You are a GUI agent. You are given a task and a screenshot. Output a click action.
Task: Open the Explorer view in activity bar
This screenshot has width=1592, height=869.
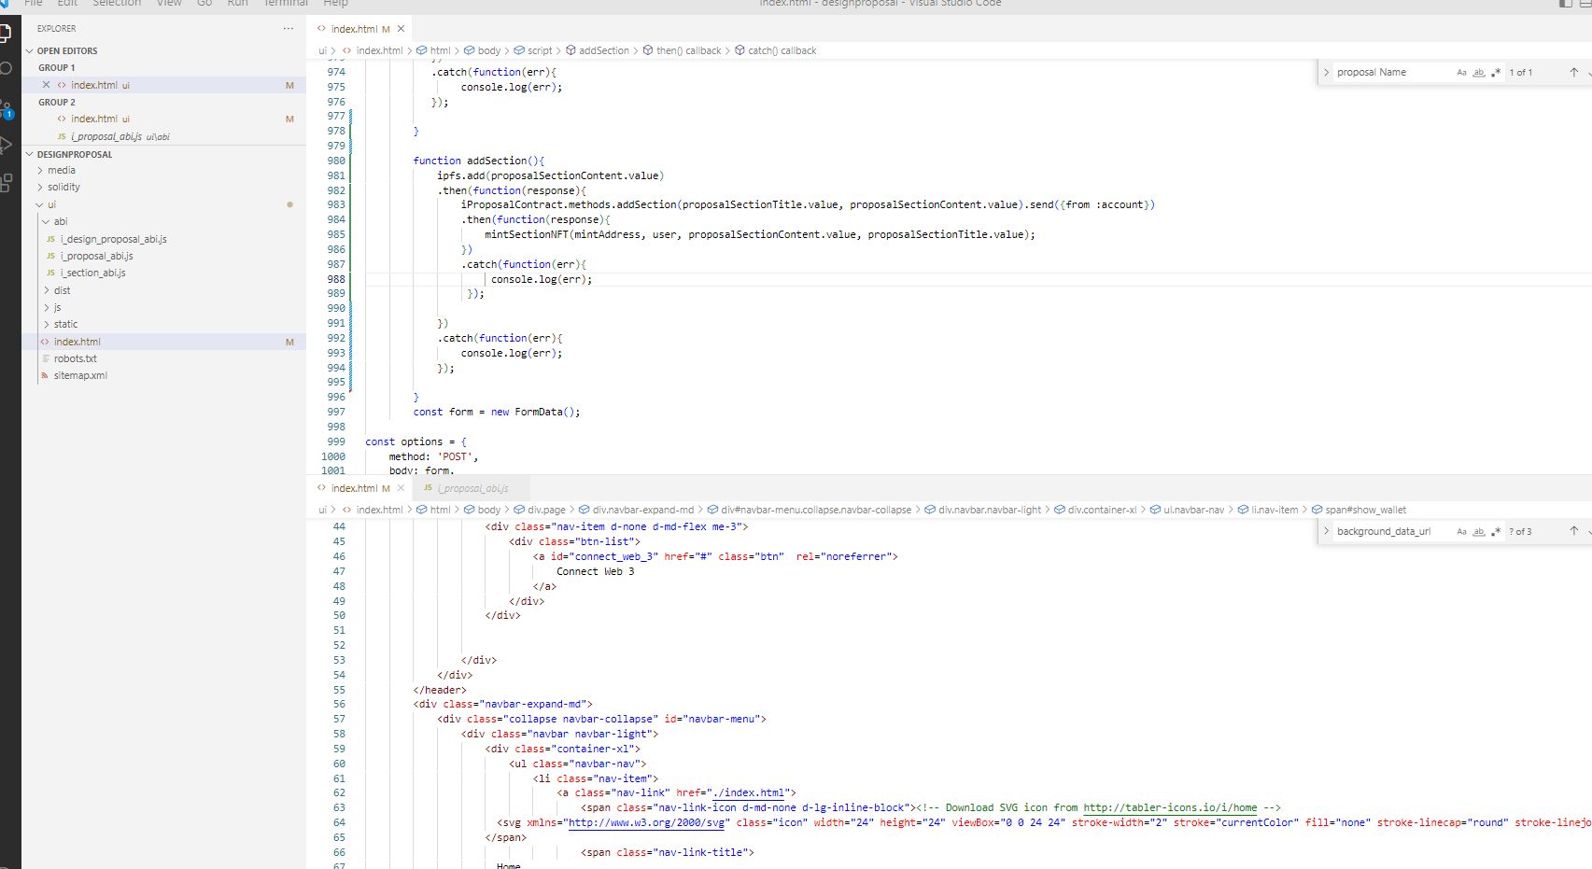pos(5,32)
